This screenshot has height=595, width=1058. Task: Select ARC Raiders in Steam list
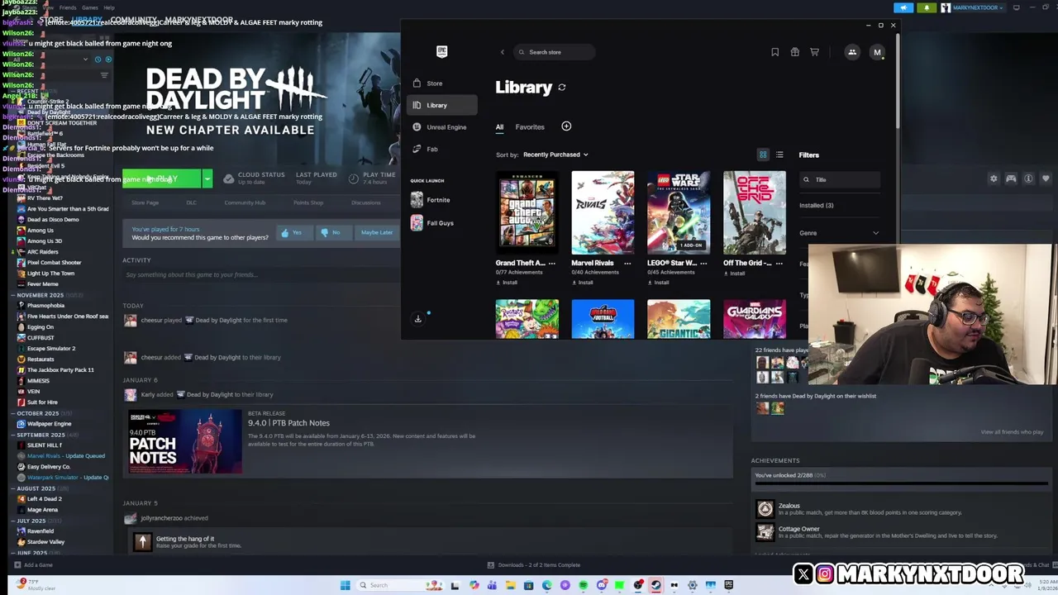42,252
